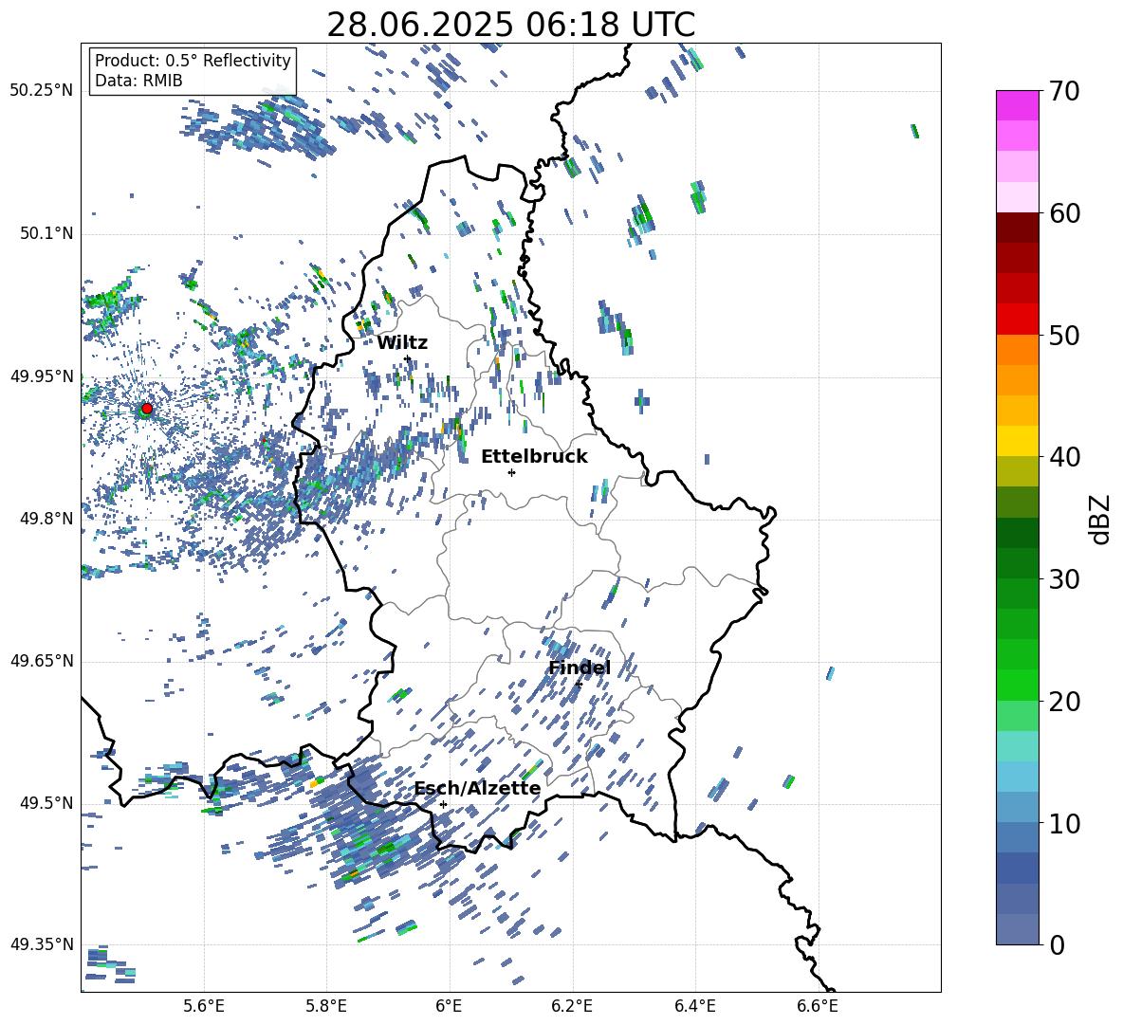1123x1025 pixels.
Task: Click the colorbar tick label 20
Action: (x=1063, y=702)
